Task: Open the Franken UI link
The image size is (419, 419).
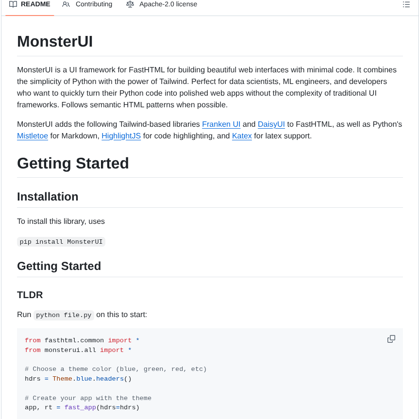Action: pyautogui.click(x=221, y=124)
